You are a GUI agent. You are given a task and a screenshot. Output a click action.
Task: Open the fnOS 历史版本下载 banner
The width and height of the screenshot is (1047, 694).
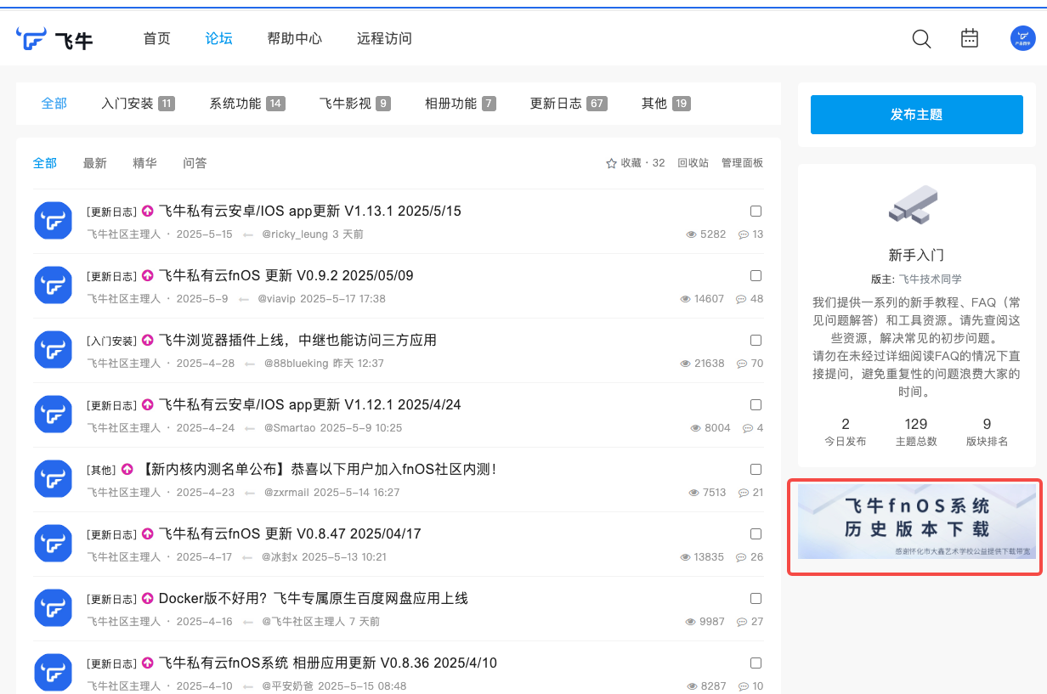click(916, 521)
